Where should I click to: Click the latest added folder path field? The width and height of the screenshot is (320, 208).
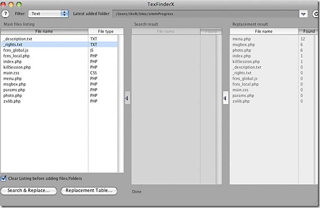[x=206, y=14]
